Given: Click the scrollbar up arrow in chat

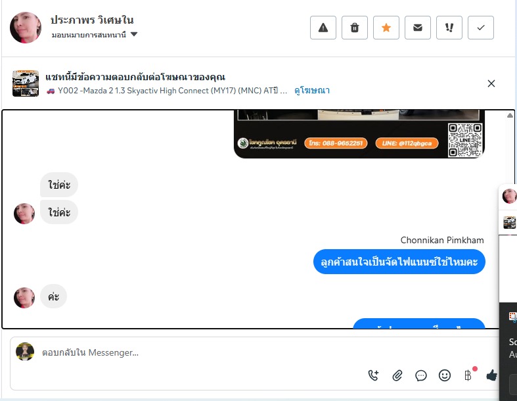Looking at the screenshot, I should [510, 115].
